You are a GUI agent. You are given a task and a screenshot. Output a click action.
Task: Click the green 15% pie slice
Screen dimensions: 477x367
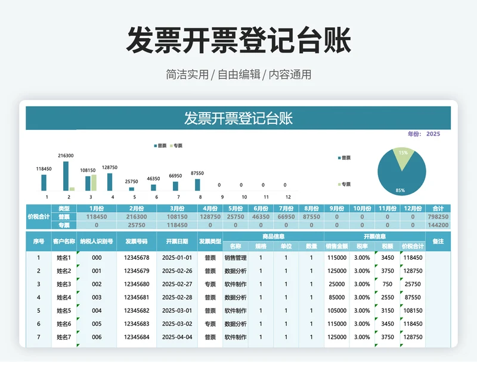[403, 157]
